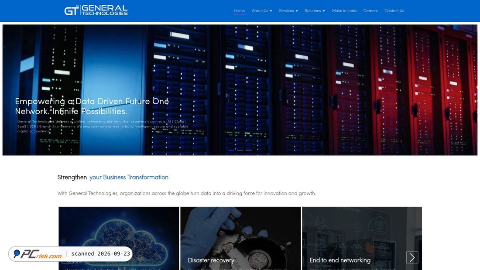Open the Services dropdown menu
The image size is (480, 270).
(x=288, y=11)
